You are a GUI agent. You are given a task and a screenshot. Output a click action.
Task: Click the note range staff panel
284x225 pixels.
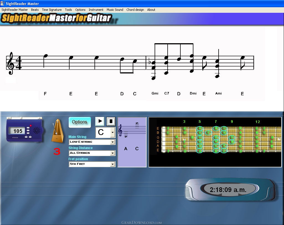coord(132,142)
